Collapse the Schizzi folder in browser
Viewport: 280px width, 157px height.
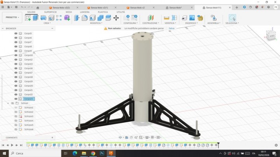pyautogui.click(x=8, y=103)
